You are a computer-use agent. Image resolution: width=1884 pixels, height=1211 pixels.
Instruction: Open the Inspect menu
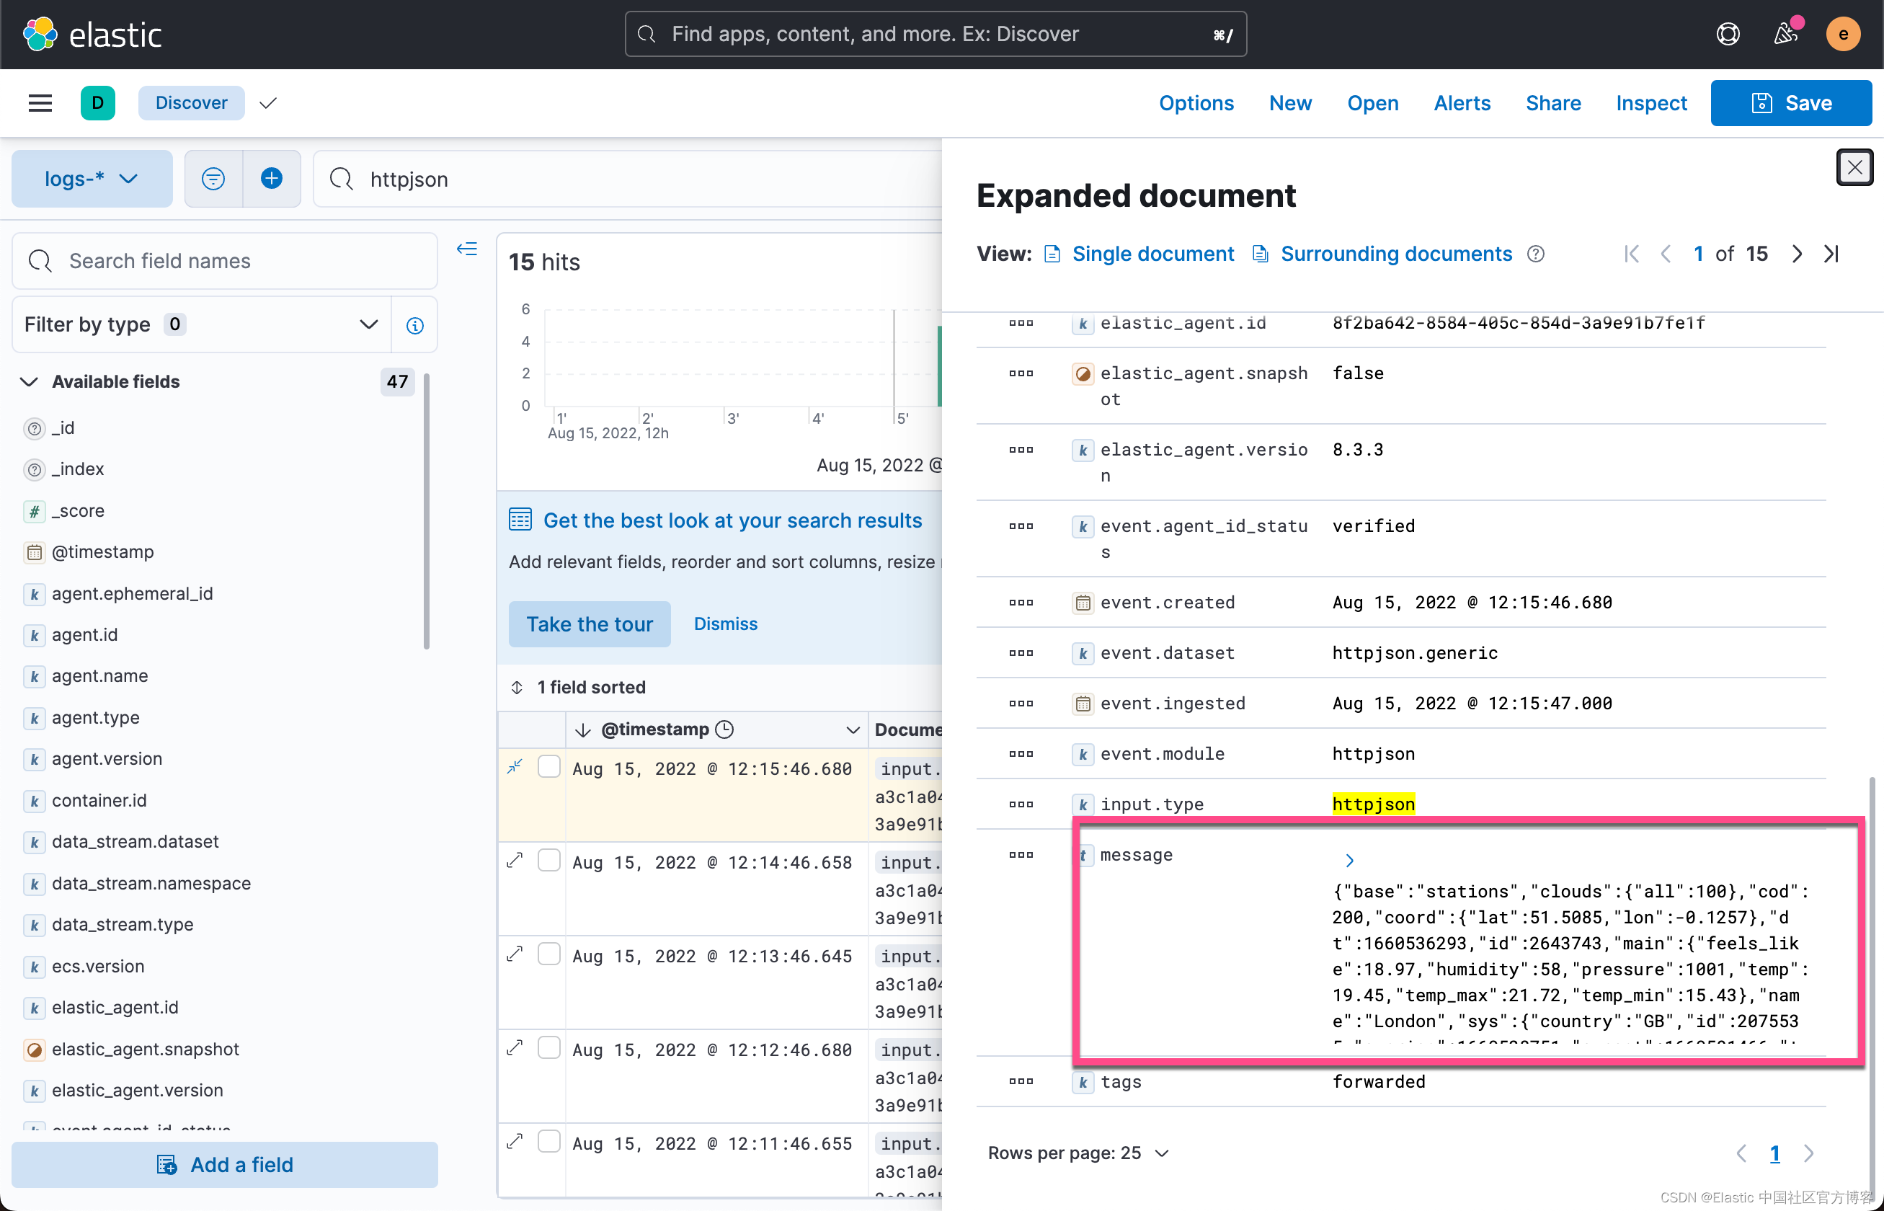coord(1650,103)
